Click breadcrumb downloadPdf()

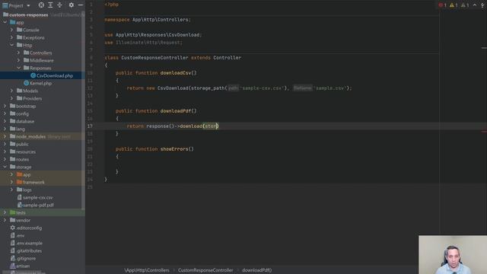click(257, 270)
